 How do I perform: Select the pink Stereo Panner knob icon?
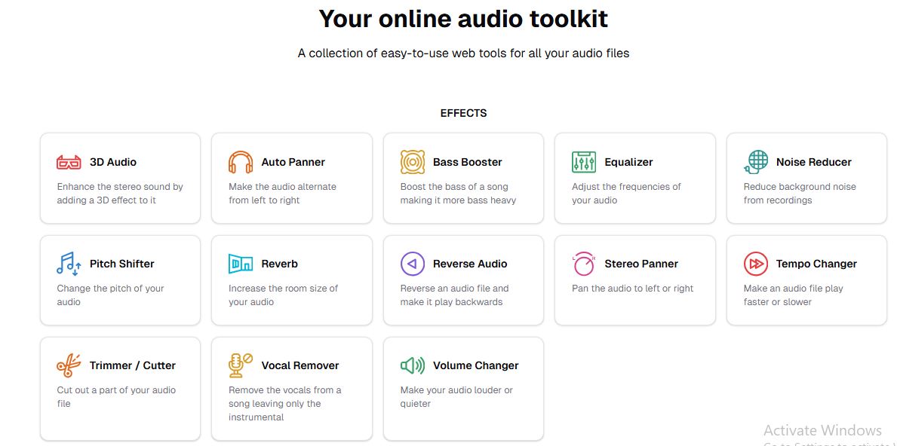pyautogui.click(x=584, y=264)
